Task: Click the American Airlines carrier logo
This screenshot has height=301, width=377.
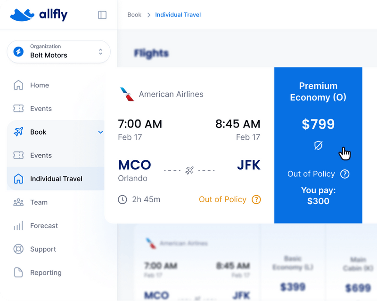Action: (x=126, y=94)
